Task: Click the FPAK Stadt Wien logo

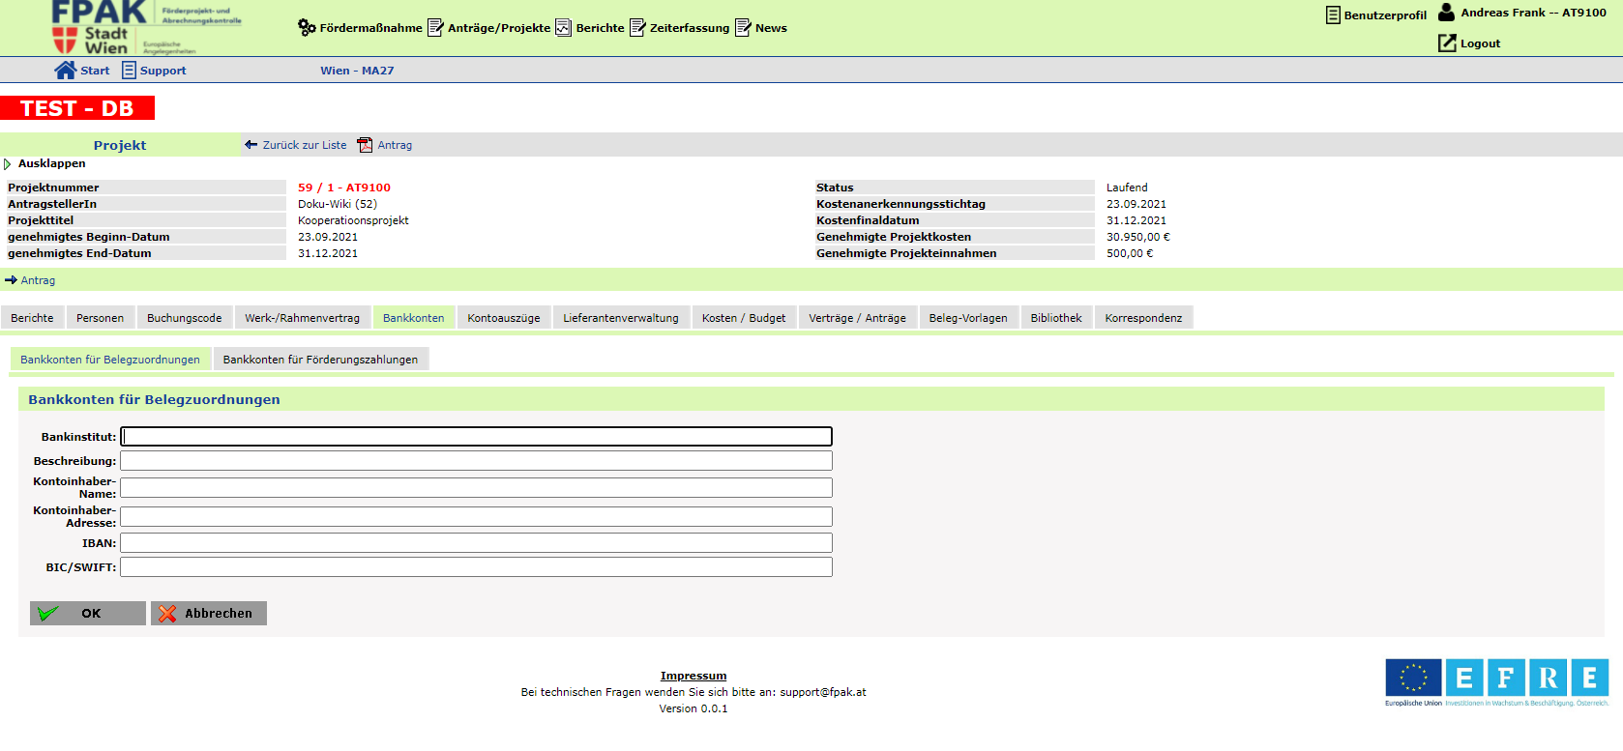Action: [x=145, y=27]
